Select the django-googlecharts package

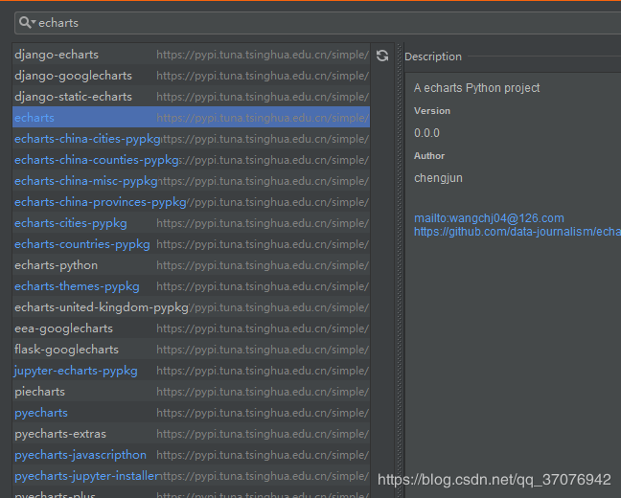coord(192,76)
